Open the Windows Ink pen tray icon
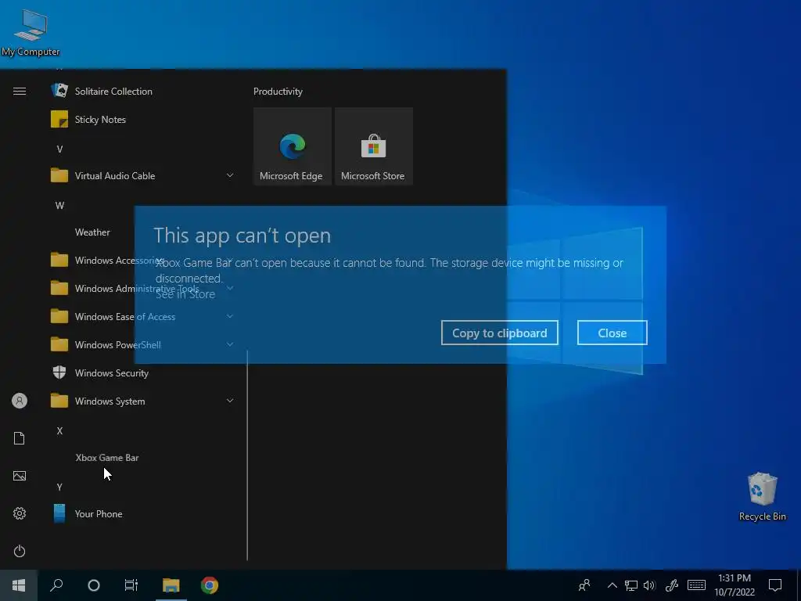Viewport: 801px width, 601px height. [x=672, y=585]
